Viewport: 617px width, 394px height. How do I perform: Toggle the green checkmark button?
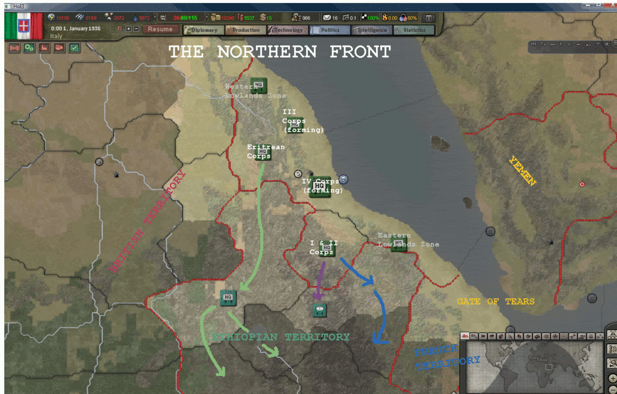[74, 48]
